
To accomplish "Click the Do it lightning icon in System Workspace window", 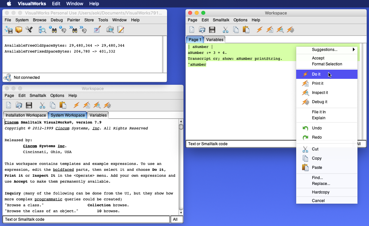I will coord(76,105).
